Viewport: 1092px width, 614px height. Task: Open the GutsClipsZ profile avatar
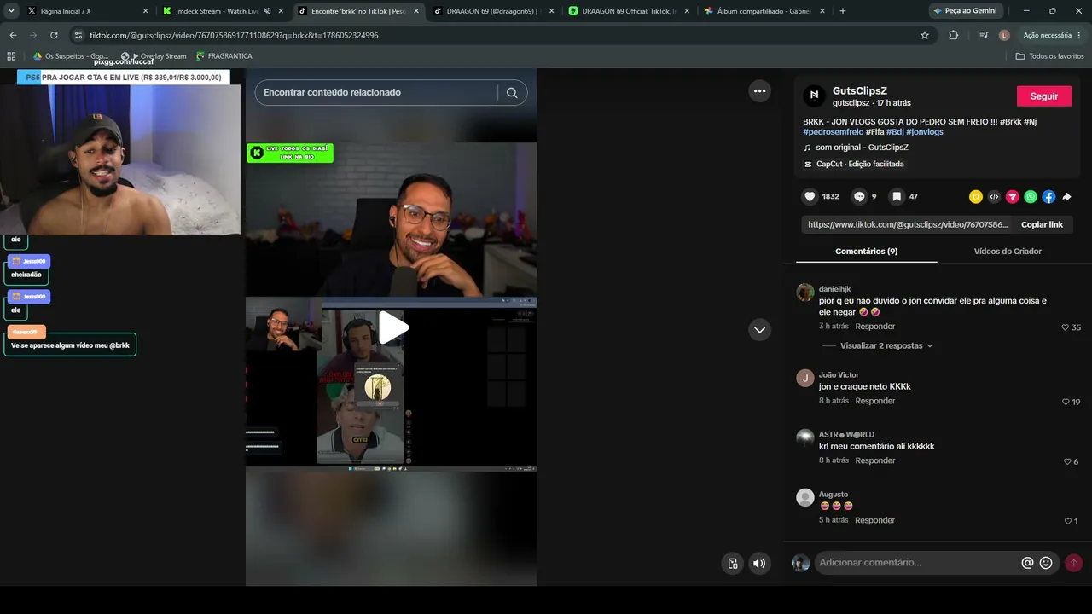[814, 96]
